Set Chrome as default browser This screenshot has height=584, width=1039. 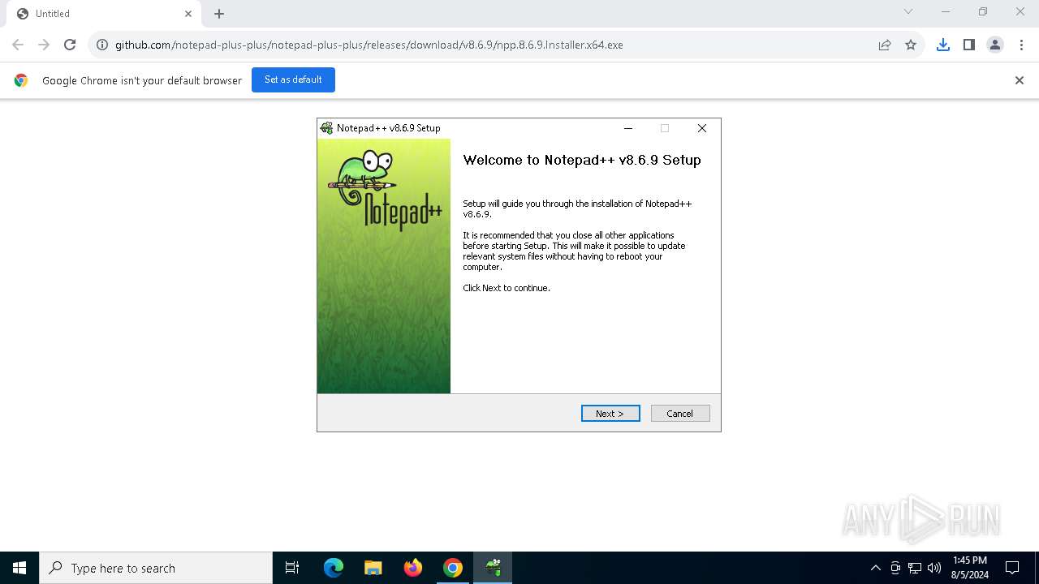[293, 79]
